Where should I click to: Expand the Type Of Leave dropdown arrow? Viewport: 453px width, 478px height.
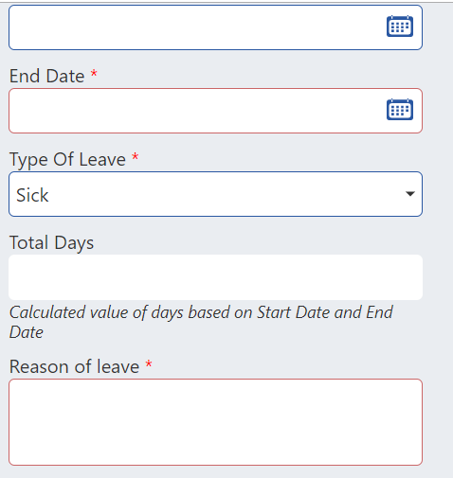[x=410, y=194]
